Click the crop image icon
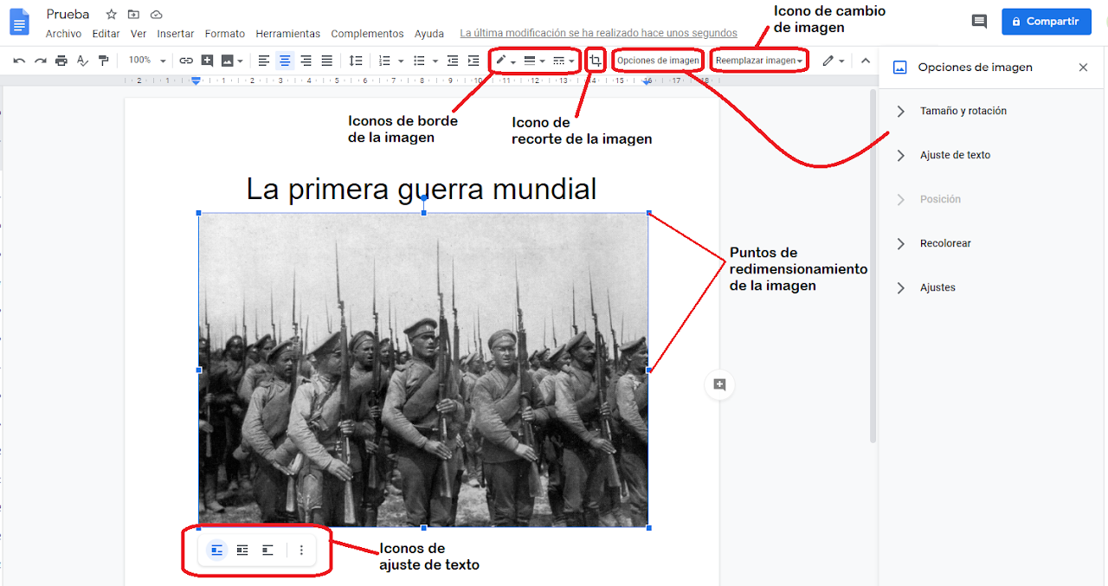1108x586 pixels. (596, 61)
